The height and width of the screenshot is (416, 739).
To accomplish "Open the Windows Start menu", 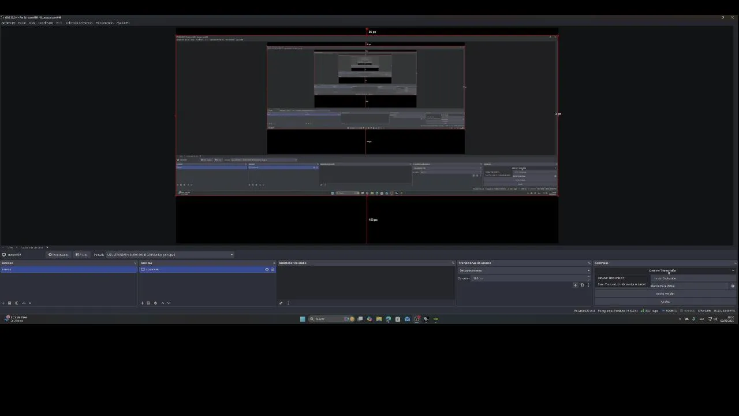I will coord(303,319).
